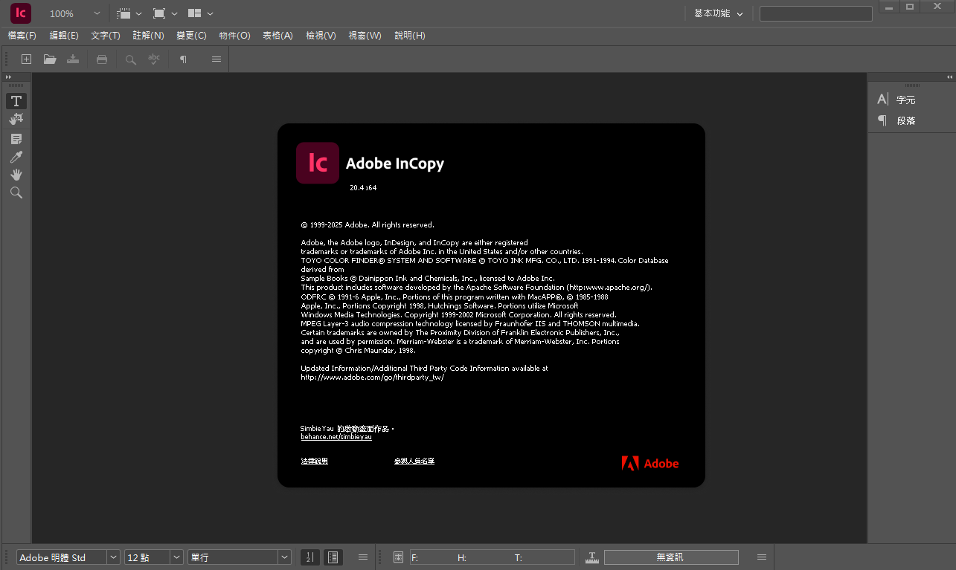Open the 文字(T) menu
The width and height of the screenshot is (956, 570).
click(106, 36)
